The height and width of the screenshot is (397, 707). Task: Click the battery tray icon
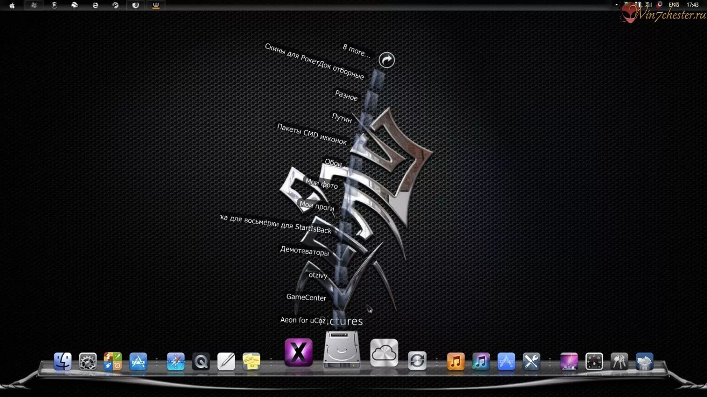pyautogui.click(x=639, y=5)
